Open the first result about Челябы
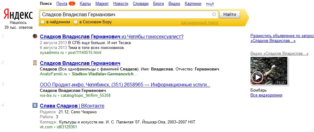The width and height of the screenshot is (314, 132). tap(112, 36)
